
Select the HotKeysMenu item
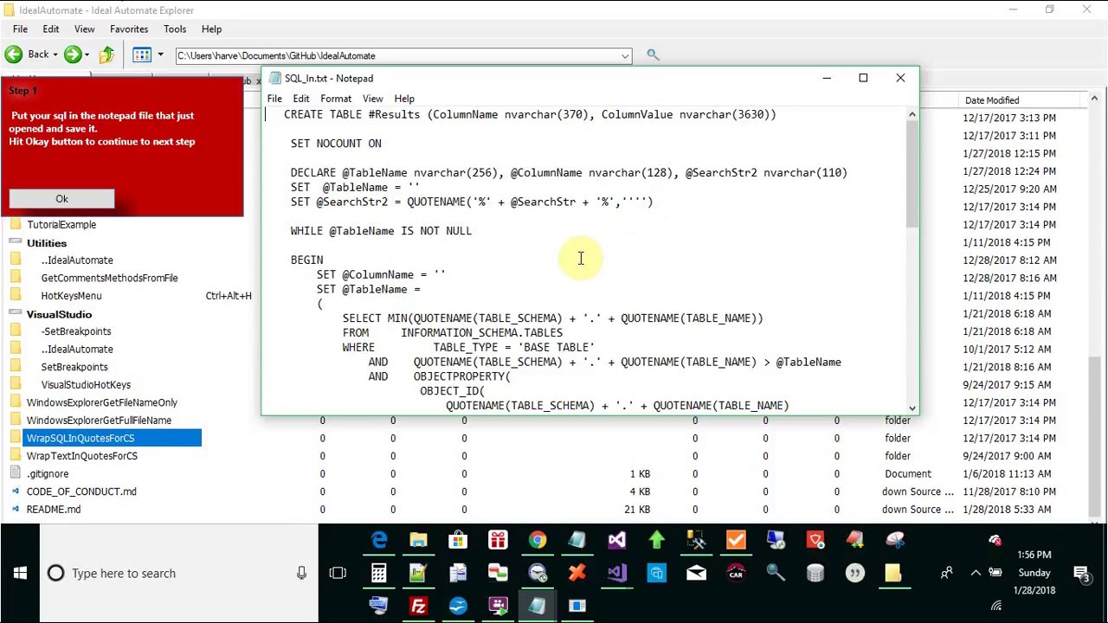tap(71, 296)
